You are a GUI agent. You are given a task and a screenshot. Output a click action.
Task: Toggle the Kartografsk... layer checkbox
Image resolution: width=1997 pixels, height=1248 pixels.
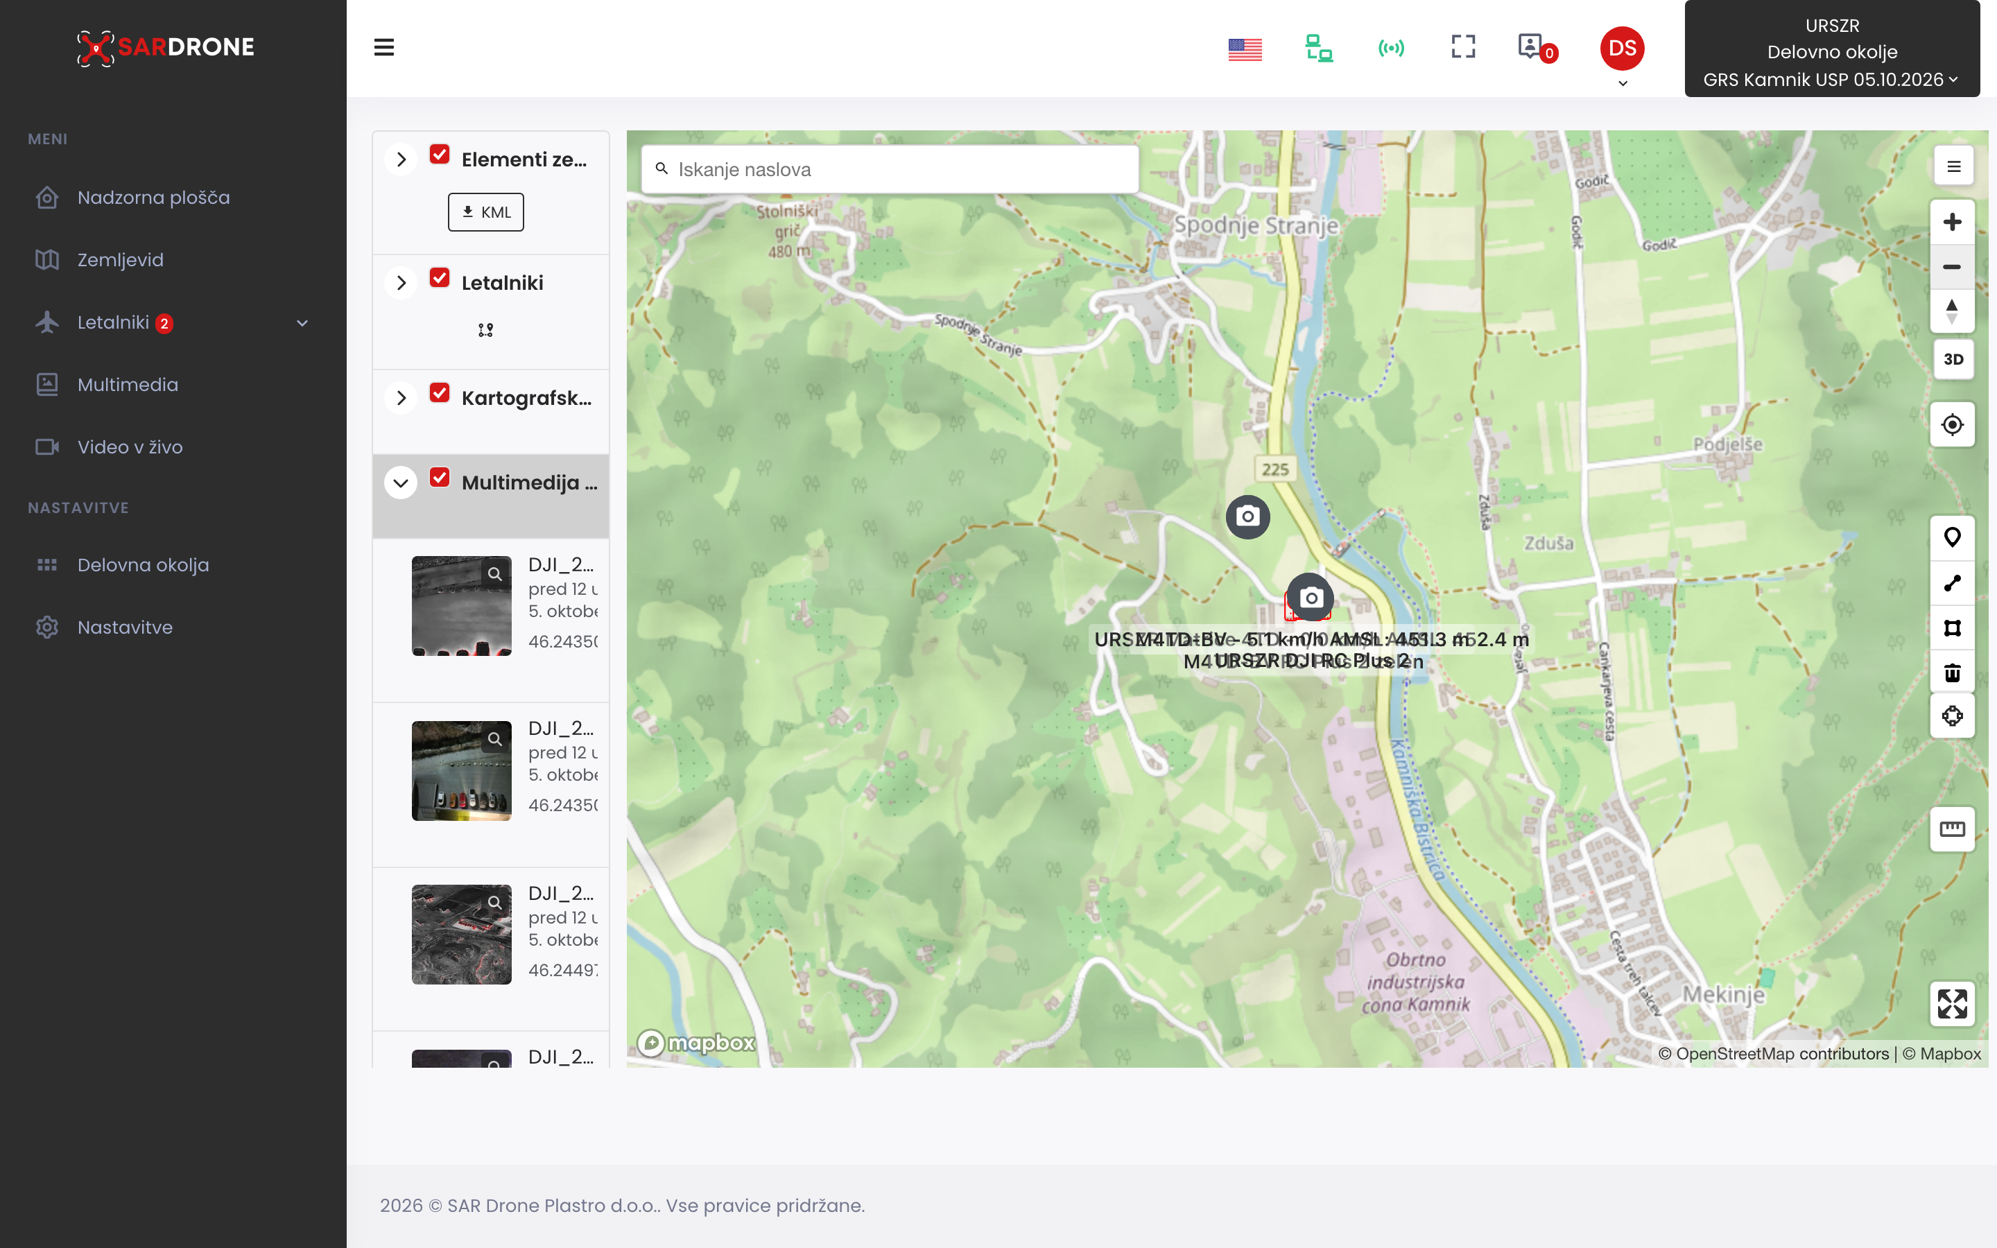(440, 393)
